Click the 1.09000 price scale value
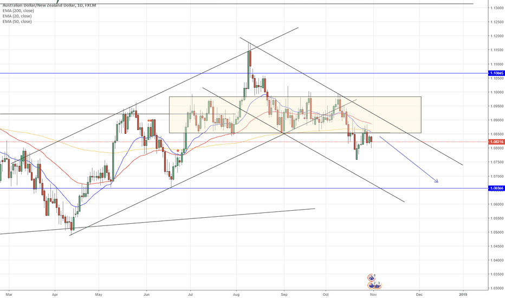 pyautogui.click(x=497, y=120)
